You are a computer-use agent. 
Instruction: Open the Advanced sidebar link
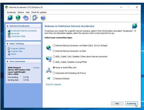[x=15, y=34]
